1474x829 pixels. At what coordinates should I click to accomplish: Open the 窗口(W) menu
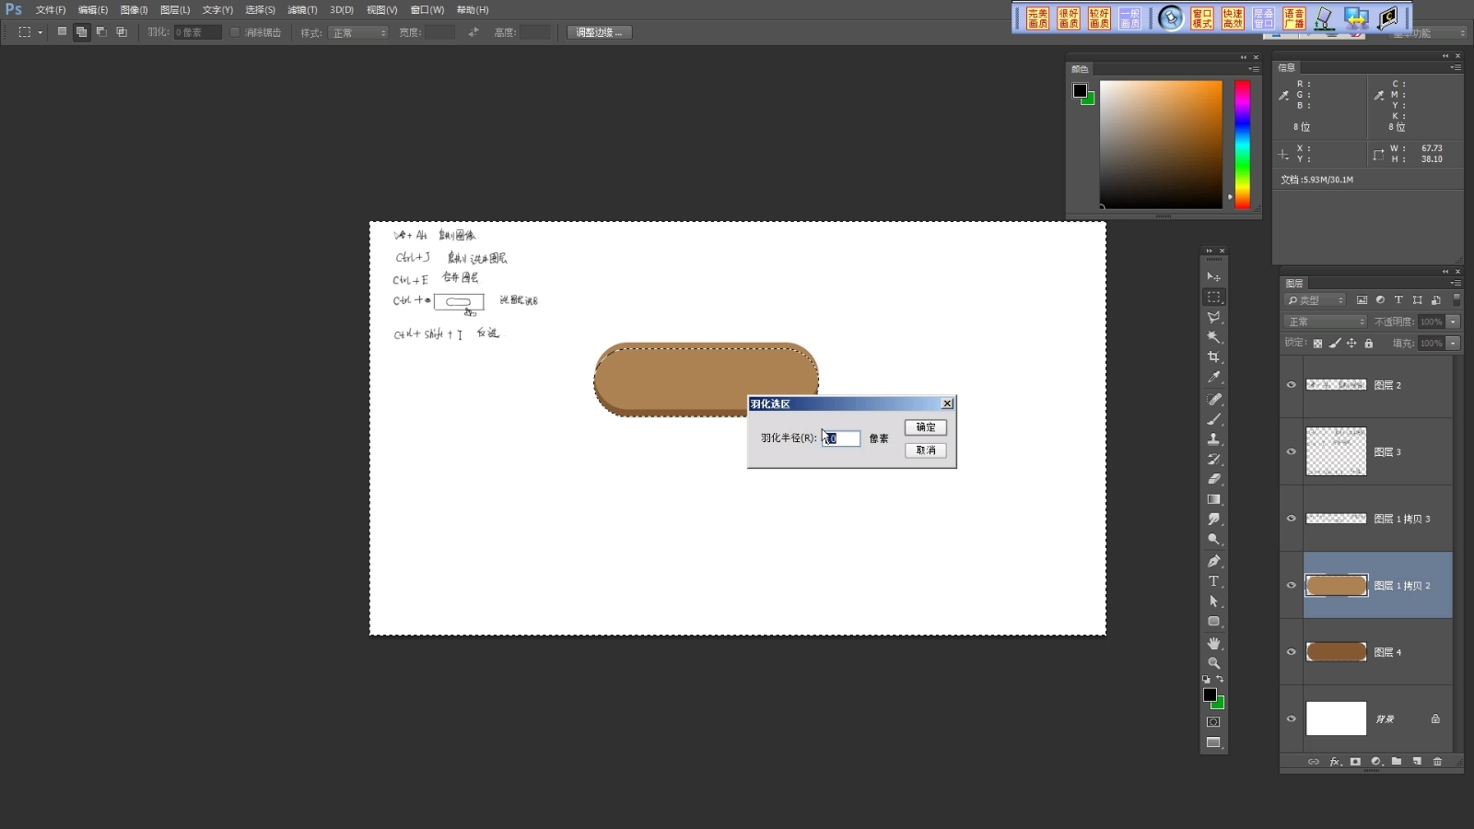427,10
